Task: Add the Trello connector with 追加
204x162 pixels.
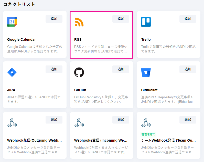Action: click(188, 19)
